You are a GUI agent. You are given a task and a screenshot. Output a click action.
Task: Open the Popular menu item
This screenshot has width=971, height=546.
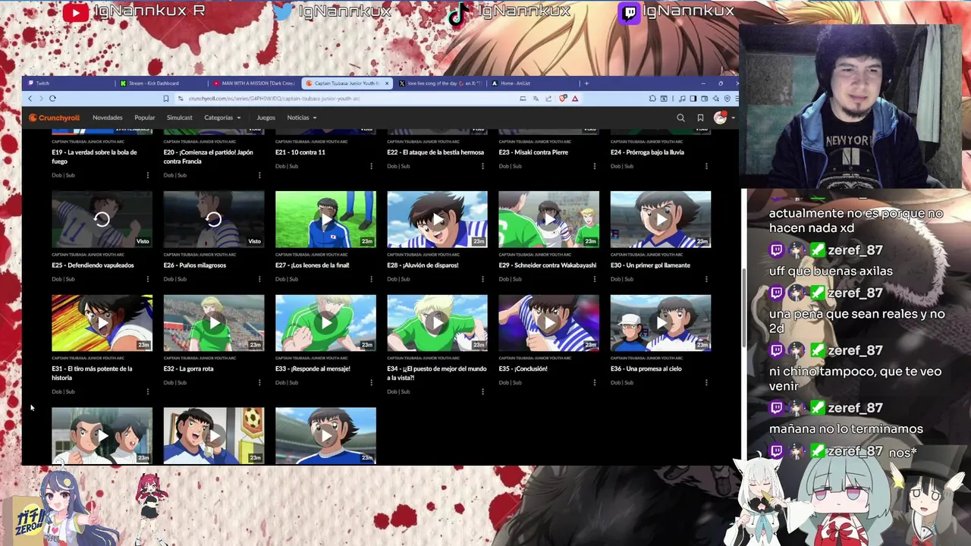[x=144, y=118]
